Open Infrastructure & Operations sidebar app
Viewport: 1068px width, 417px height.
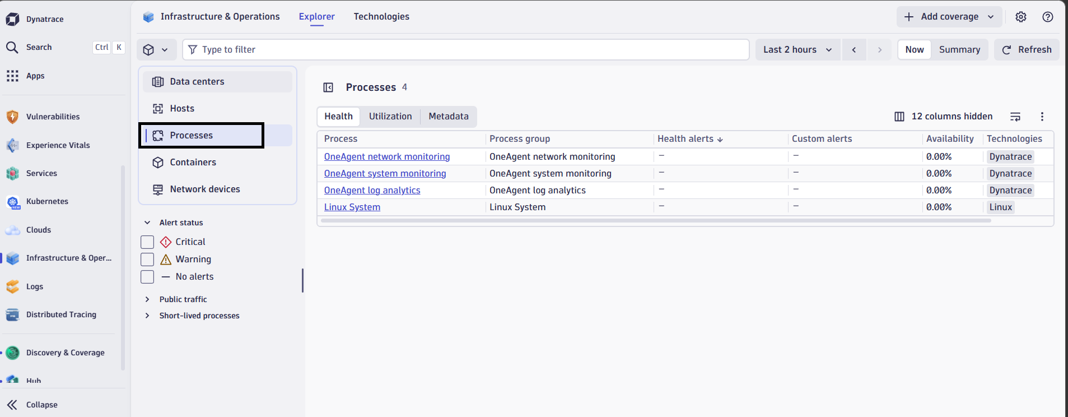click(68, 258)
